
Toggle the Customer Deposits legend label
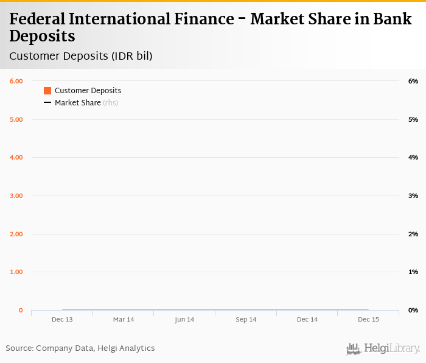click(x=88, y=91)
